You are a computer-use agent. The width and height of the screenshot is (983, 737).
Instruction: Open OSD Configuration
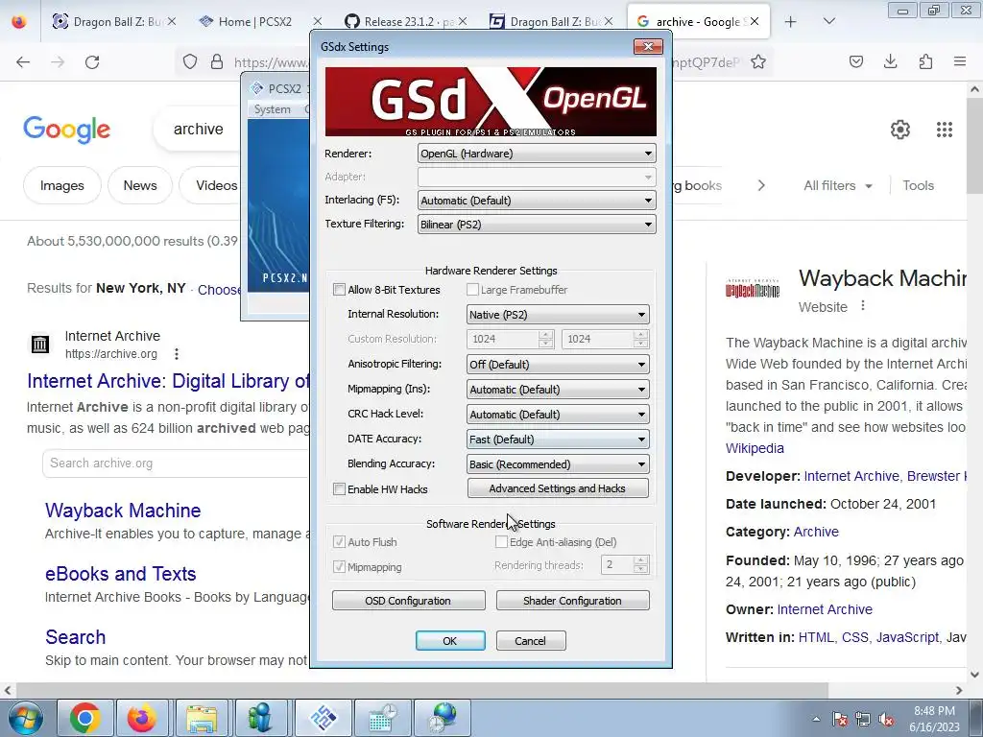[x=408, y=601]
